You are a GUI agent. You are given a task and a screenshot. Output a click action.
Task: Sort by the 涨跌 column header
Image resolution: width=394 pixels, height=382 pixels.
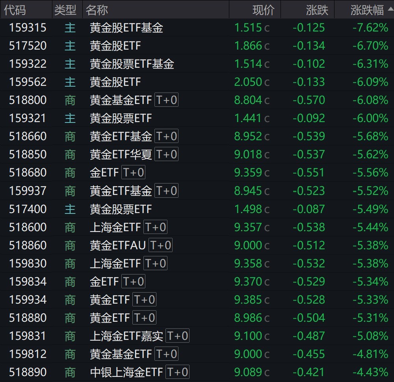point(317,10)
